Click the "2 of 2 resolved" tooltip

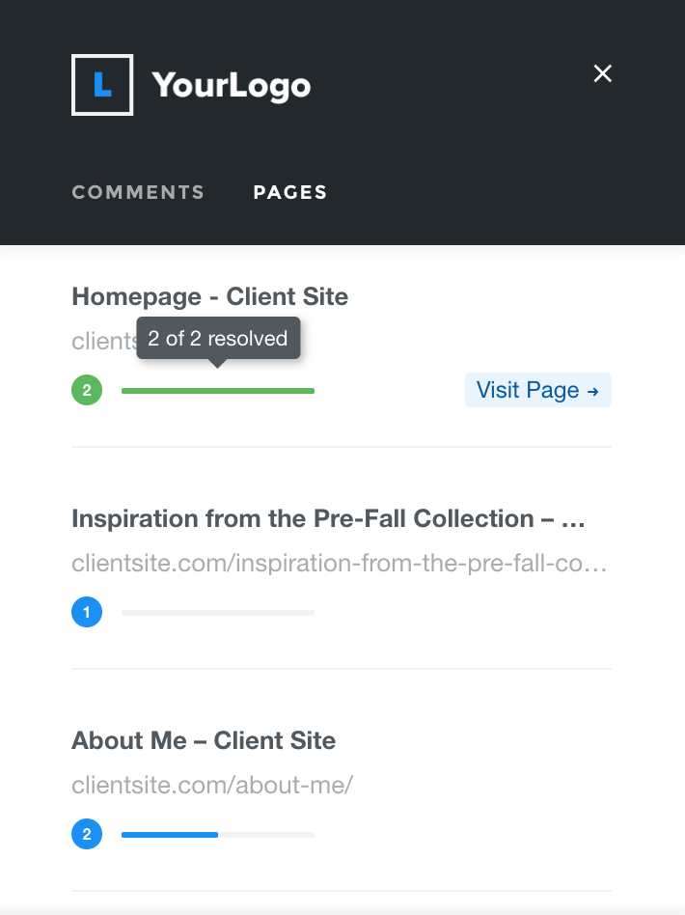coord(218,339)
